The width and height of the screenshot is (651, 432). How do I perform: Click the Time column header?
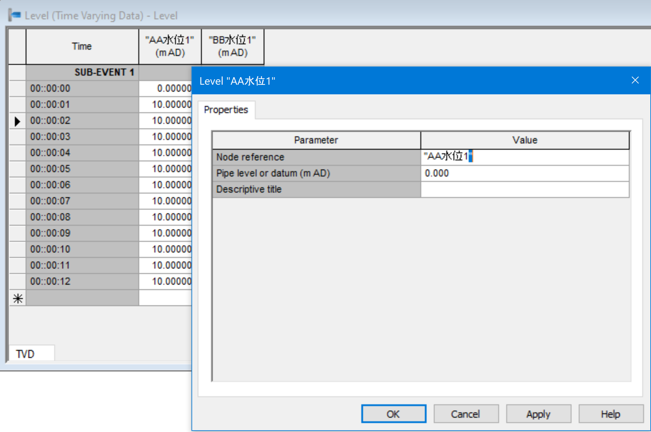[x=82, y=46]
